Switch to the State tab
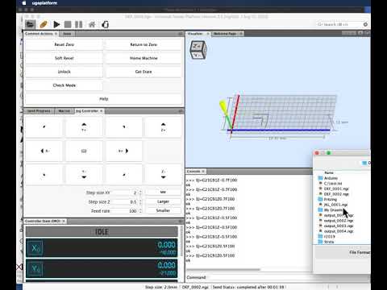Image resolution: width=387 pixels, height=290 pixels. pos(67,34)
